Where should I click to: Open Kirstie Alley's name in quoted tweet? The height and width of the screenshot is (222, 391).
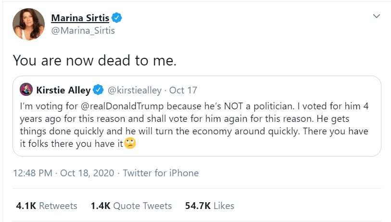pyautogui.click(x=62, y=90)
